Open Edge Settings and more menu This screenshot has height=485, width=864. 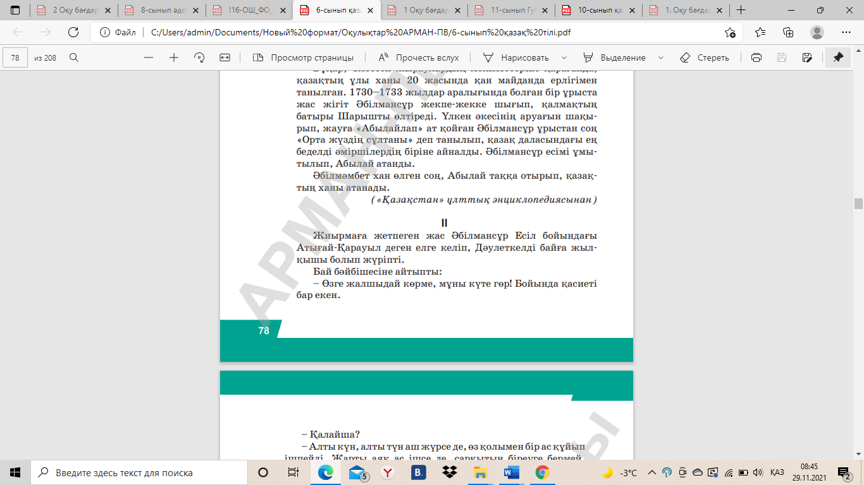(846, 33)
